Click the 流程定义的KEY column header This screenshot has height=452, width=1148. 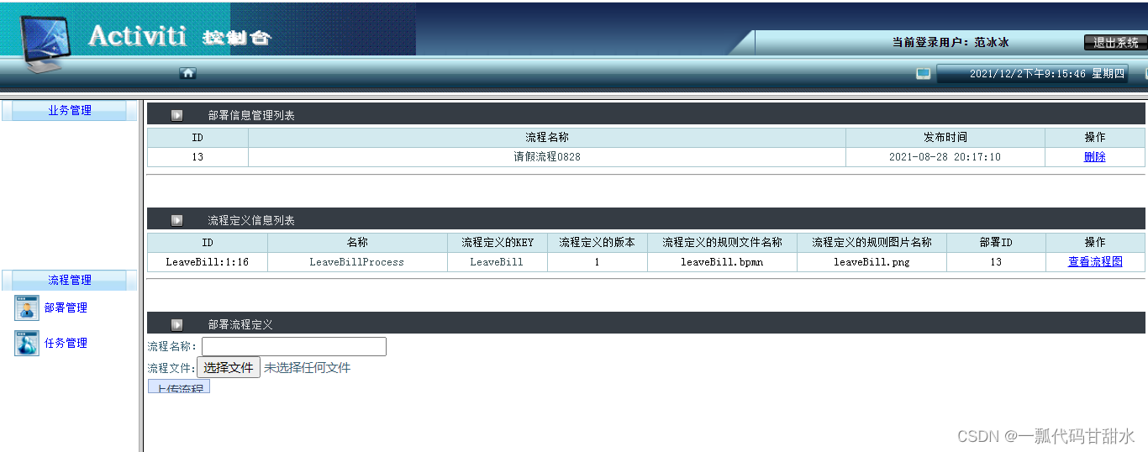coord(498,242)
